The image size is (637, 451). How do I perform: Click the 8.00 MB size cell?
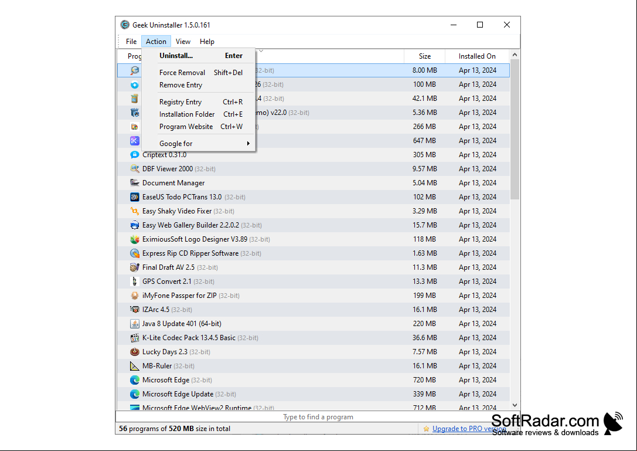(424, 70)
